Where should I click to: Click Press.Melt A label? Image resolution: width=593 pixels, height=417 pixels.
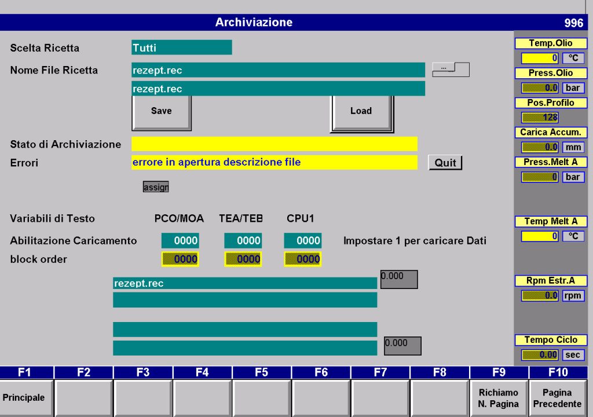point(551,162)
